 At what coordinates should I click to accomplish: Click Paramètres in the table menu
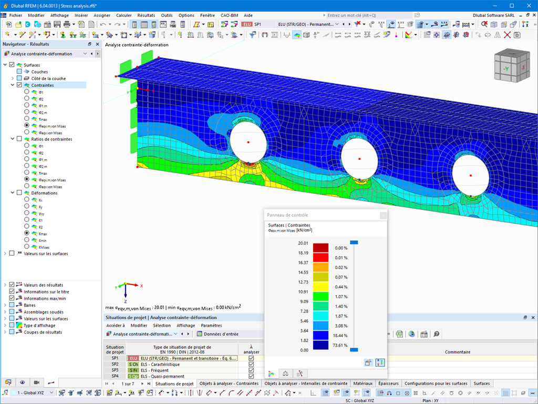211,325
